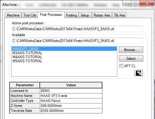The height and width of the screenshot is (119, 155).
Task: Select M3AXIS-TUTORIAL post processor
Action: point(64,53)
